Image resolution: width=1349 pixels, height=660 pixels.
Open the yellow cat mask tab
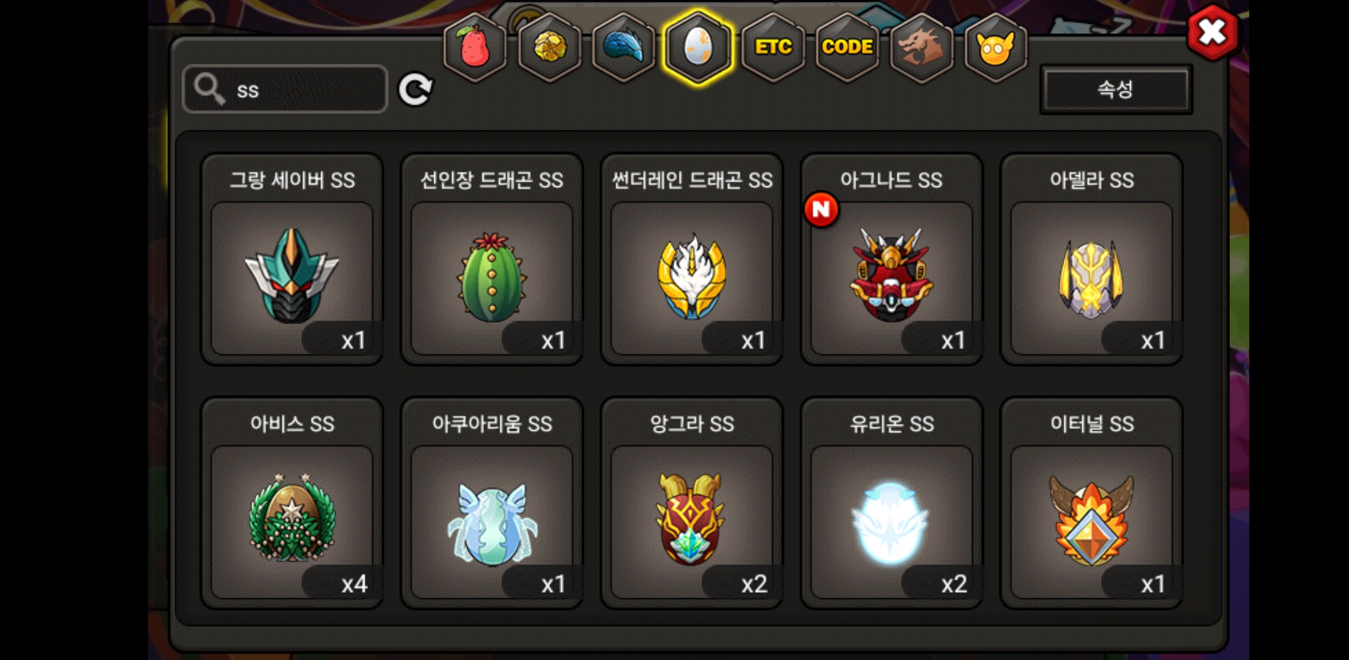995,48
